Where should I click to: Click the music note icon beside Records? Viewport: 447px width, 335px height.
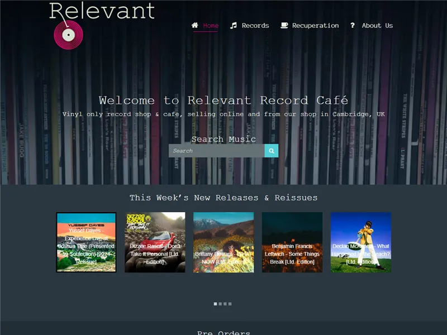[x=233, y=25]
